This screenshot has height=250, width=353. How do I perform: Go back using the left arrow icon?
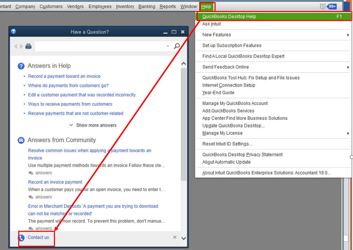click(16, 46)
